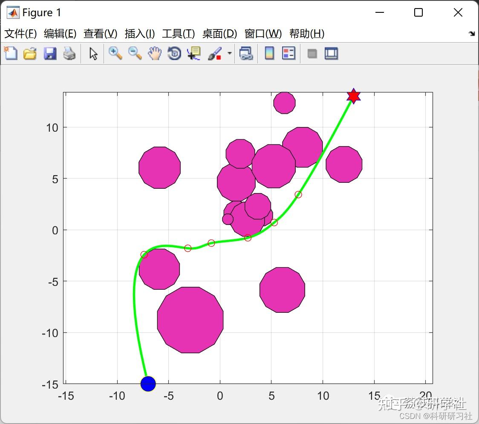The height and width of the screenshot is (424, 479).
Task: Open the 工具(T) menu
Action: click(x=179, y=33)
